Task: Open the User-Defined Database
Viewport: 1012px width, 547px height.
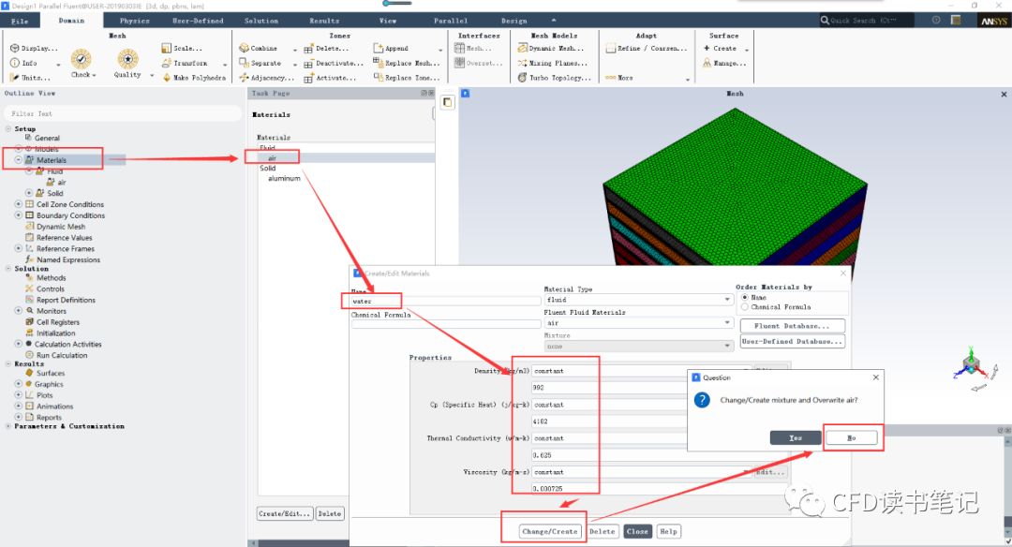Action: 792,341
